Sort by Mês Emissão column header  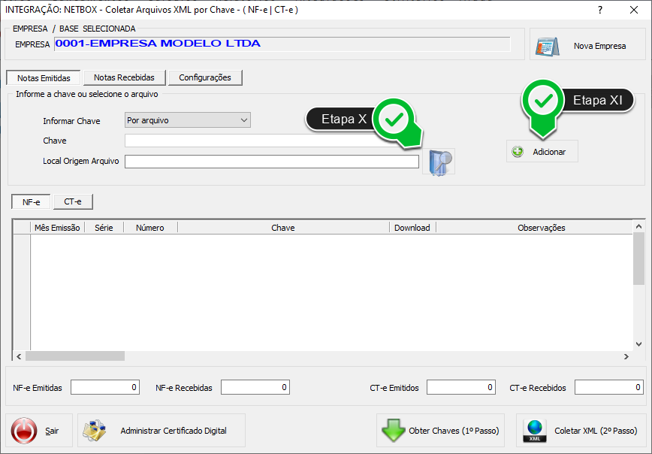(x=57, y=228)
